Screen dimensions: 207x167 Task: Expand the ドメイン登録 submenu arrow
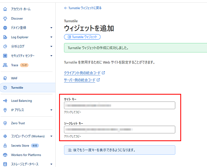pyautogui.click(x=51, y=28)
